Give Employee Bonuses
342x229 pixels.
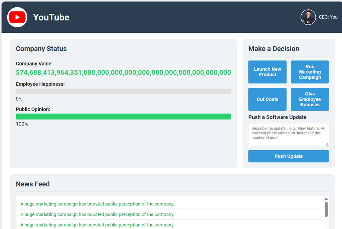pos(310,99)
